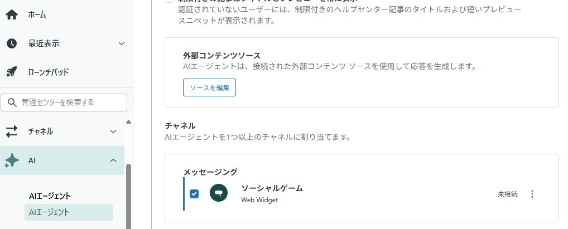Open ローンチパッド in the sidebar
The image size is (568, 229).
click(x=48, y=72)
